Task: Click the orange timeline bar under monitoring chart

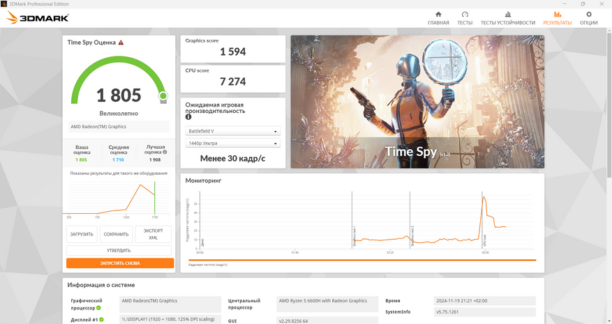Action: pos(362,260)
